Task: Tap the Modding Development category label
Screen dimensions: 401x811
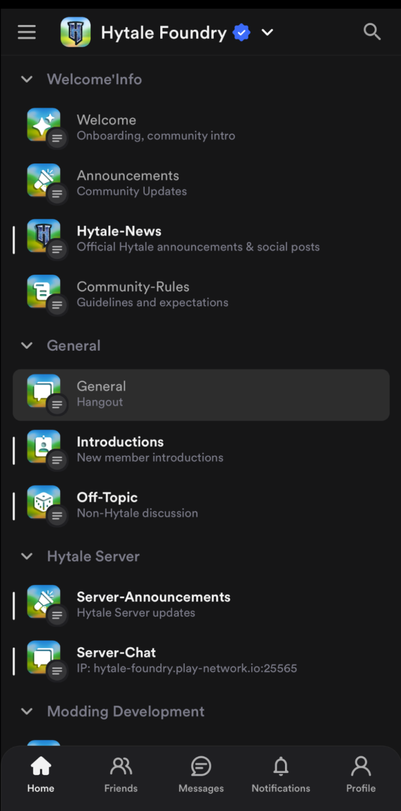Action: (x=126, y=712)
